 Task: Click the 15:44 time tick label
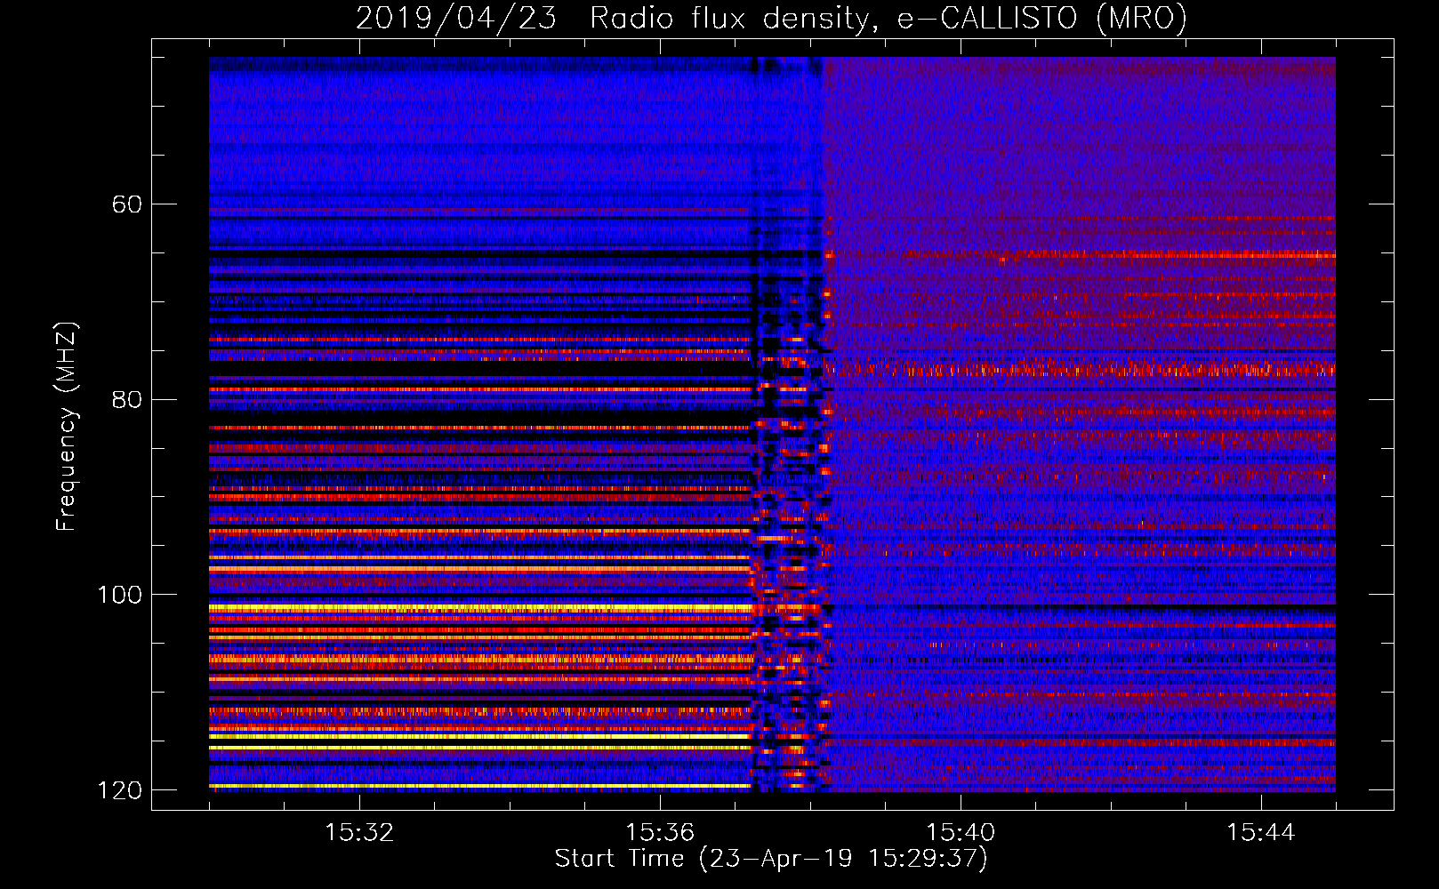click(1261, 833)
